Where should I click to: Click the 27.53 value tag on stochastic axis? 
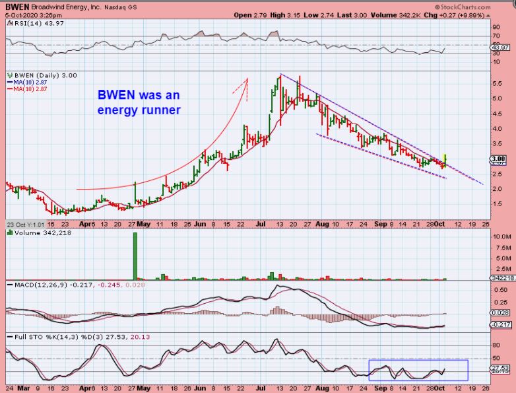pyautogui.click(x=500, y=368)
